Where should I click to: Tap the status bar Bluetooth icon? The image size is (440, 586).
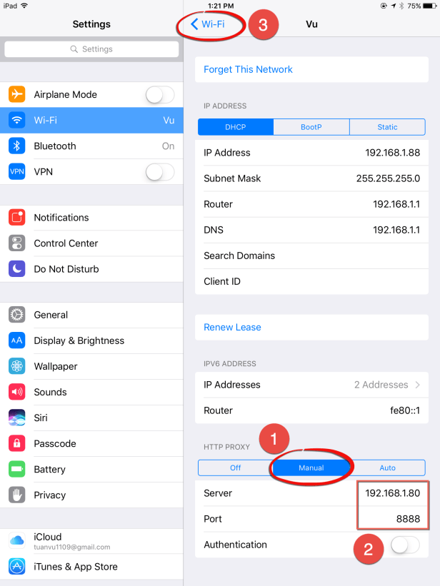401,6
